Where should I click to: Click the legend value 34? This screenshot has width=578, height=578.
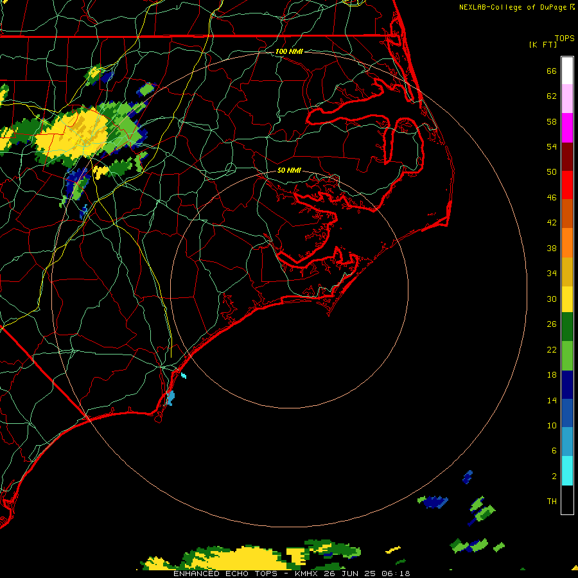click(x=552, y=273)
